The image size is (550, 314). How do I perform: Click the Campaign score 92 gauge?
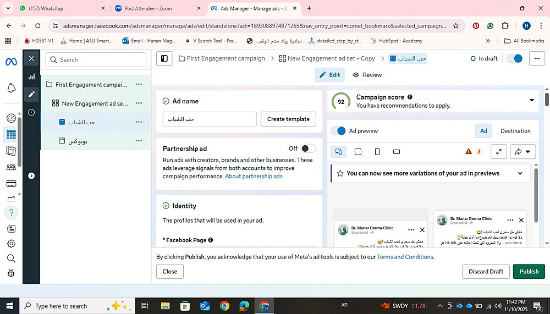tap(341, 102)
